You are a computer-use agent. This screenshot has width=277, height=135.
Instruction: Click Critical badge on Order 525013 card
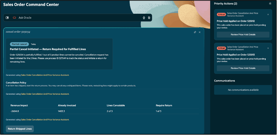pyautogui.click(x=221, y=48)
